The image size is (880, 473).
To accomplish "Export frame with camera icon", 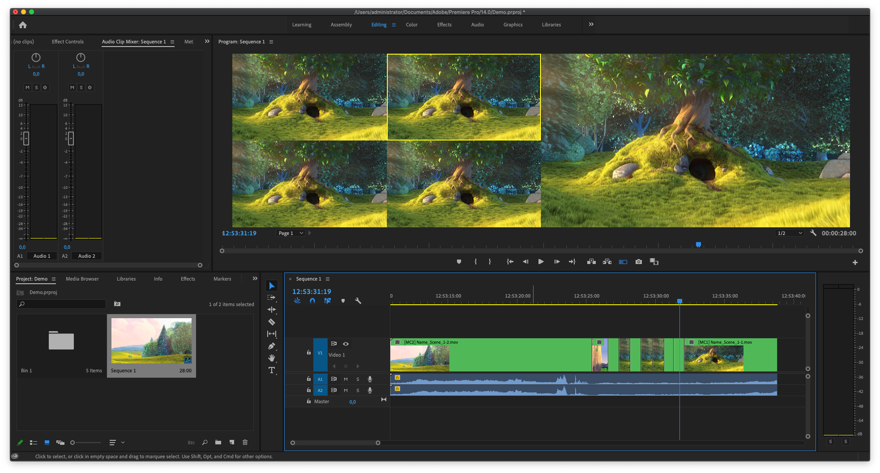I will (x=639, y=262).
